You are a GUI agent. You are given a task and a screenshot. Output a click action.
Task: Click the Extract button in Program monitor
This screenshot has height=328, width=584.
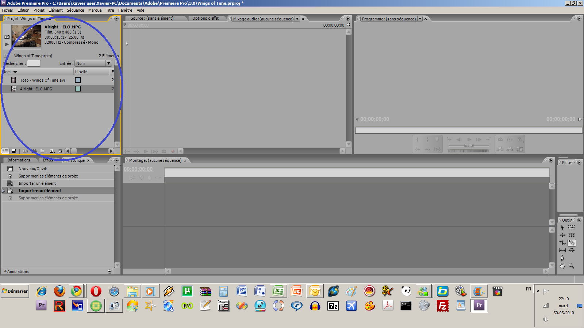(510, 149)
